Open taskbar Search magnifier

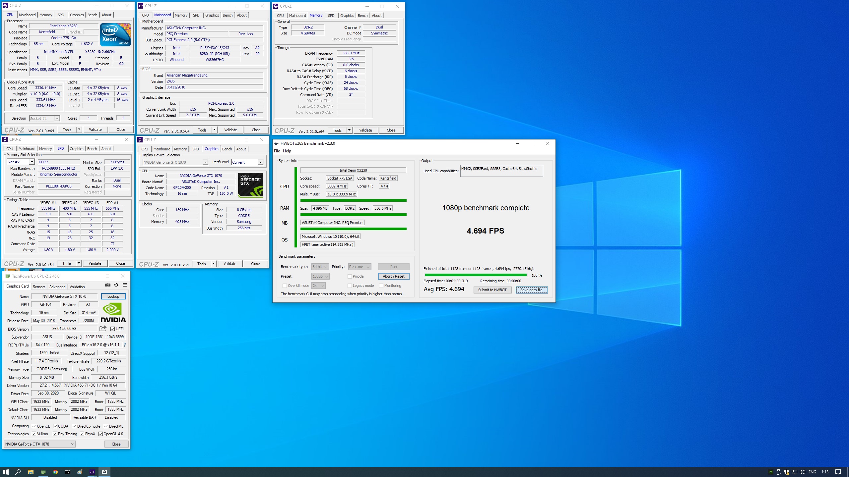pos(18,472)
